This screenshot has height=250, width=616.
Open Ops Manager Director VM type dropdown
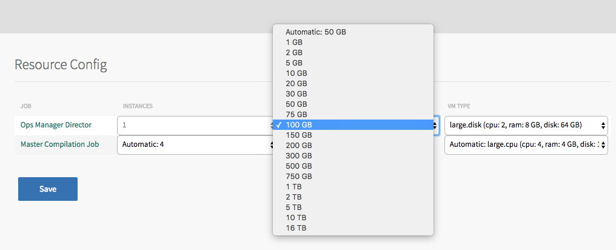pos(526,126)
